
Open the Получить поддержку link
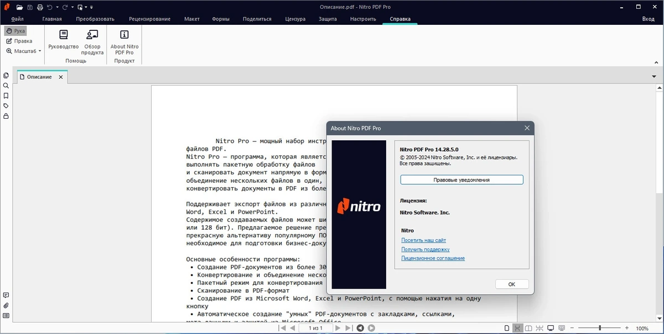tap(425, 249)
